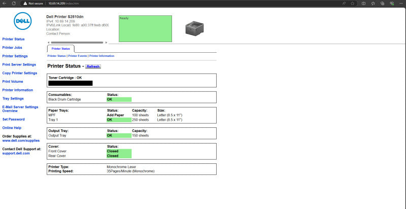Click the 150 sheets capacity value
Image resolution: width=406 pixels, height=209 pixels.
point(141,135)
